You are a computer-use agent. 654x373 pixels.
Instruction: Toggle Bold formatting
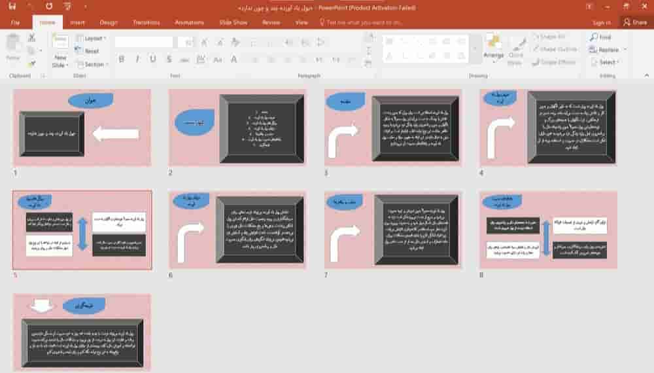click(x=122, y=60)
